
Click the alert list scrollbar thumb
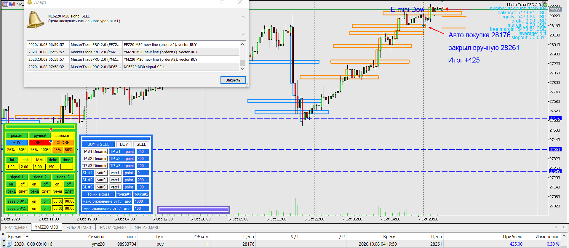[242, 63]
